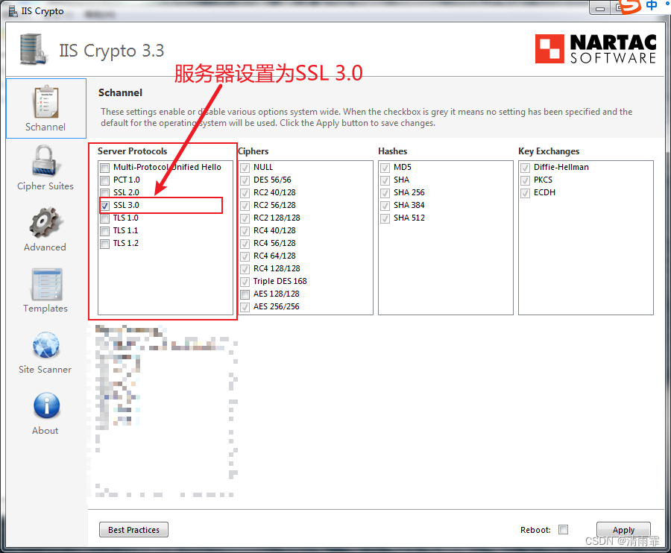Click the Ciphers heading

(253, 151)
